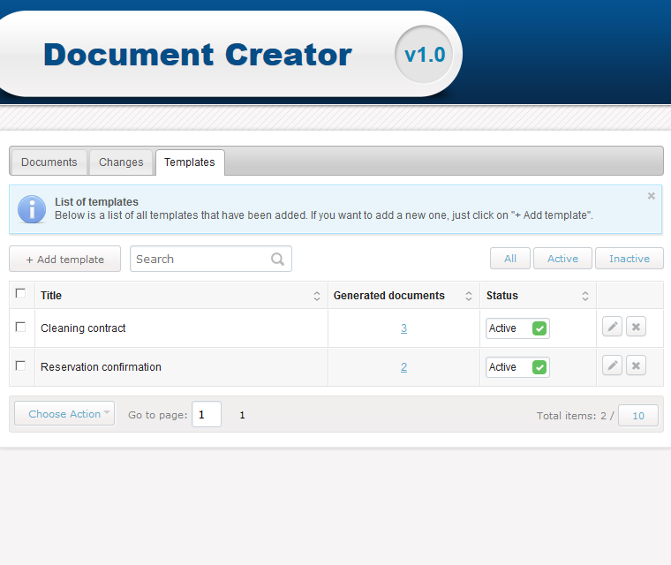Filter templates by Active
The width and height of the screenshot is (671, 565).
(562, 259)
